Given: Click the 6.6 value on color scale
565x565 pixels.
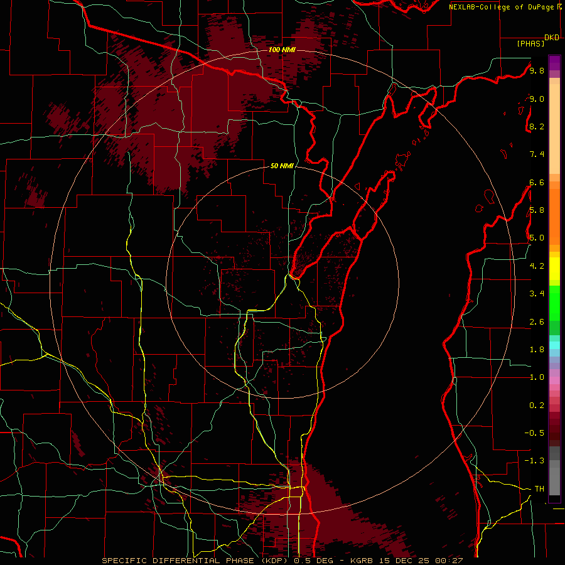Looking at the screenshot, I should (537, 182).
